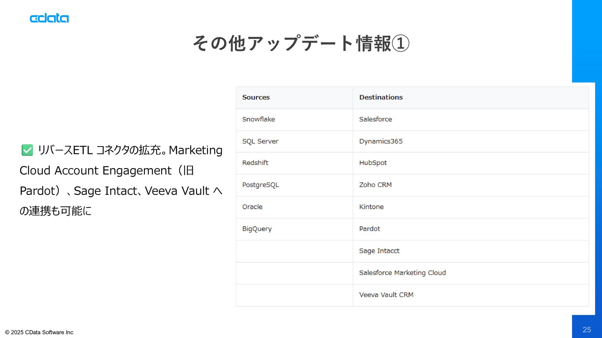The height and width of the screenshot is (338, 602).
Task: Click the Kintone destination entry
Action: 371,207
